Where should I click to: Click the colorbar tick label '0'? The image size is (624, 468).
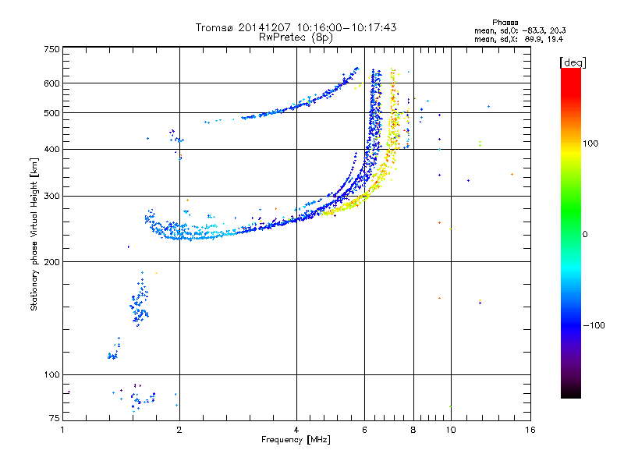(585, 234)
